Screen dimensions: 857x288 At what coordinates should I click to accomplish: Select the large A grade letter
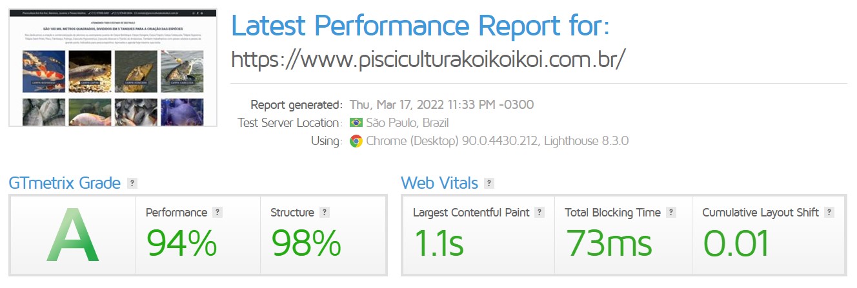pyautogui.click(x=73, y=236)
